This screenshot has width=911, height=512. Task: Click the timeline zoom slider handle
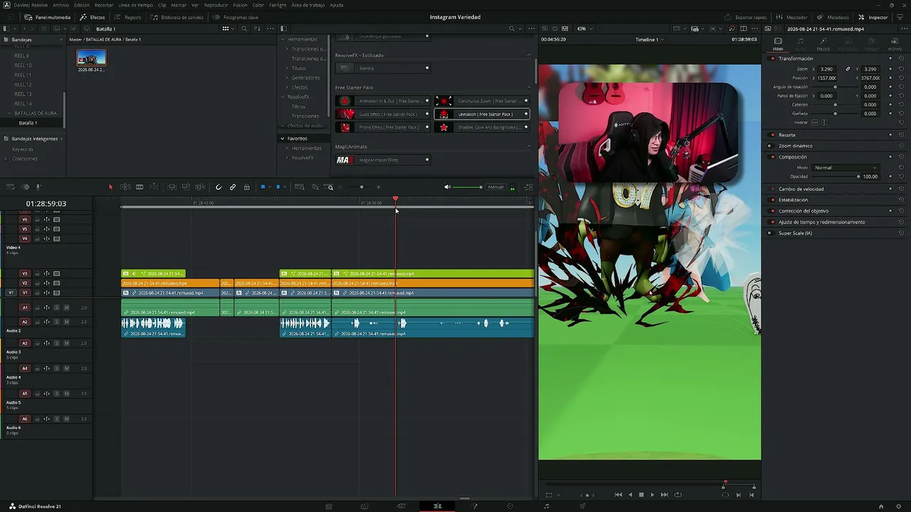click(x=362, y=187)
